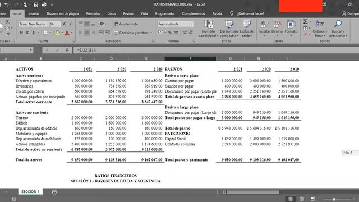Image resolution: width=359 pixels, height=202 pixels.
Task: Toggle align text left
Action: click(x=81, y=33)
